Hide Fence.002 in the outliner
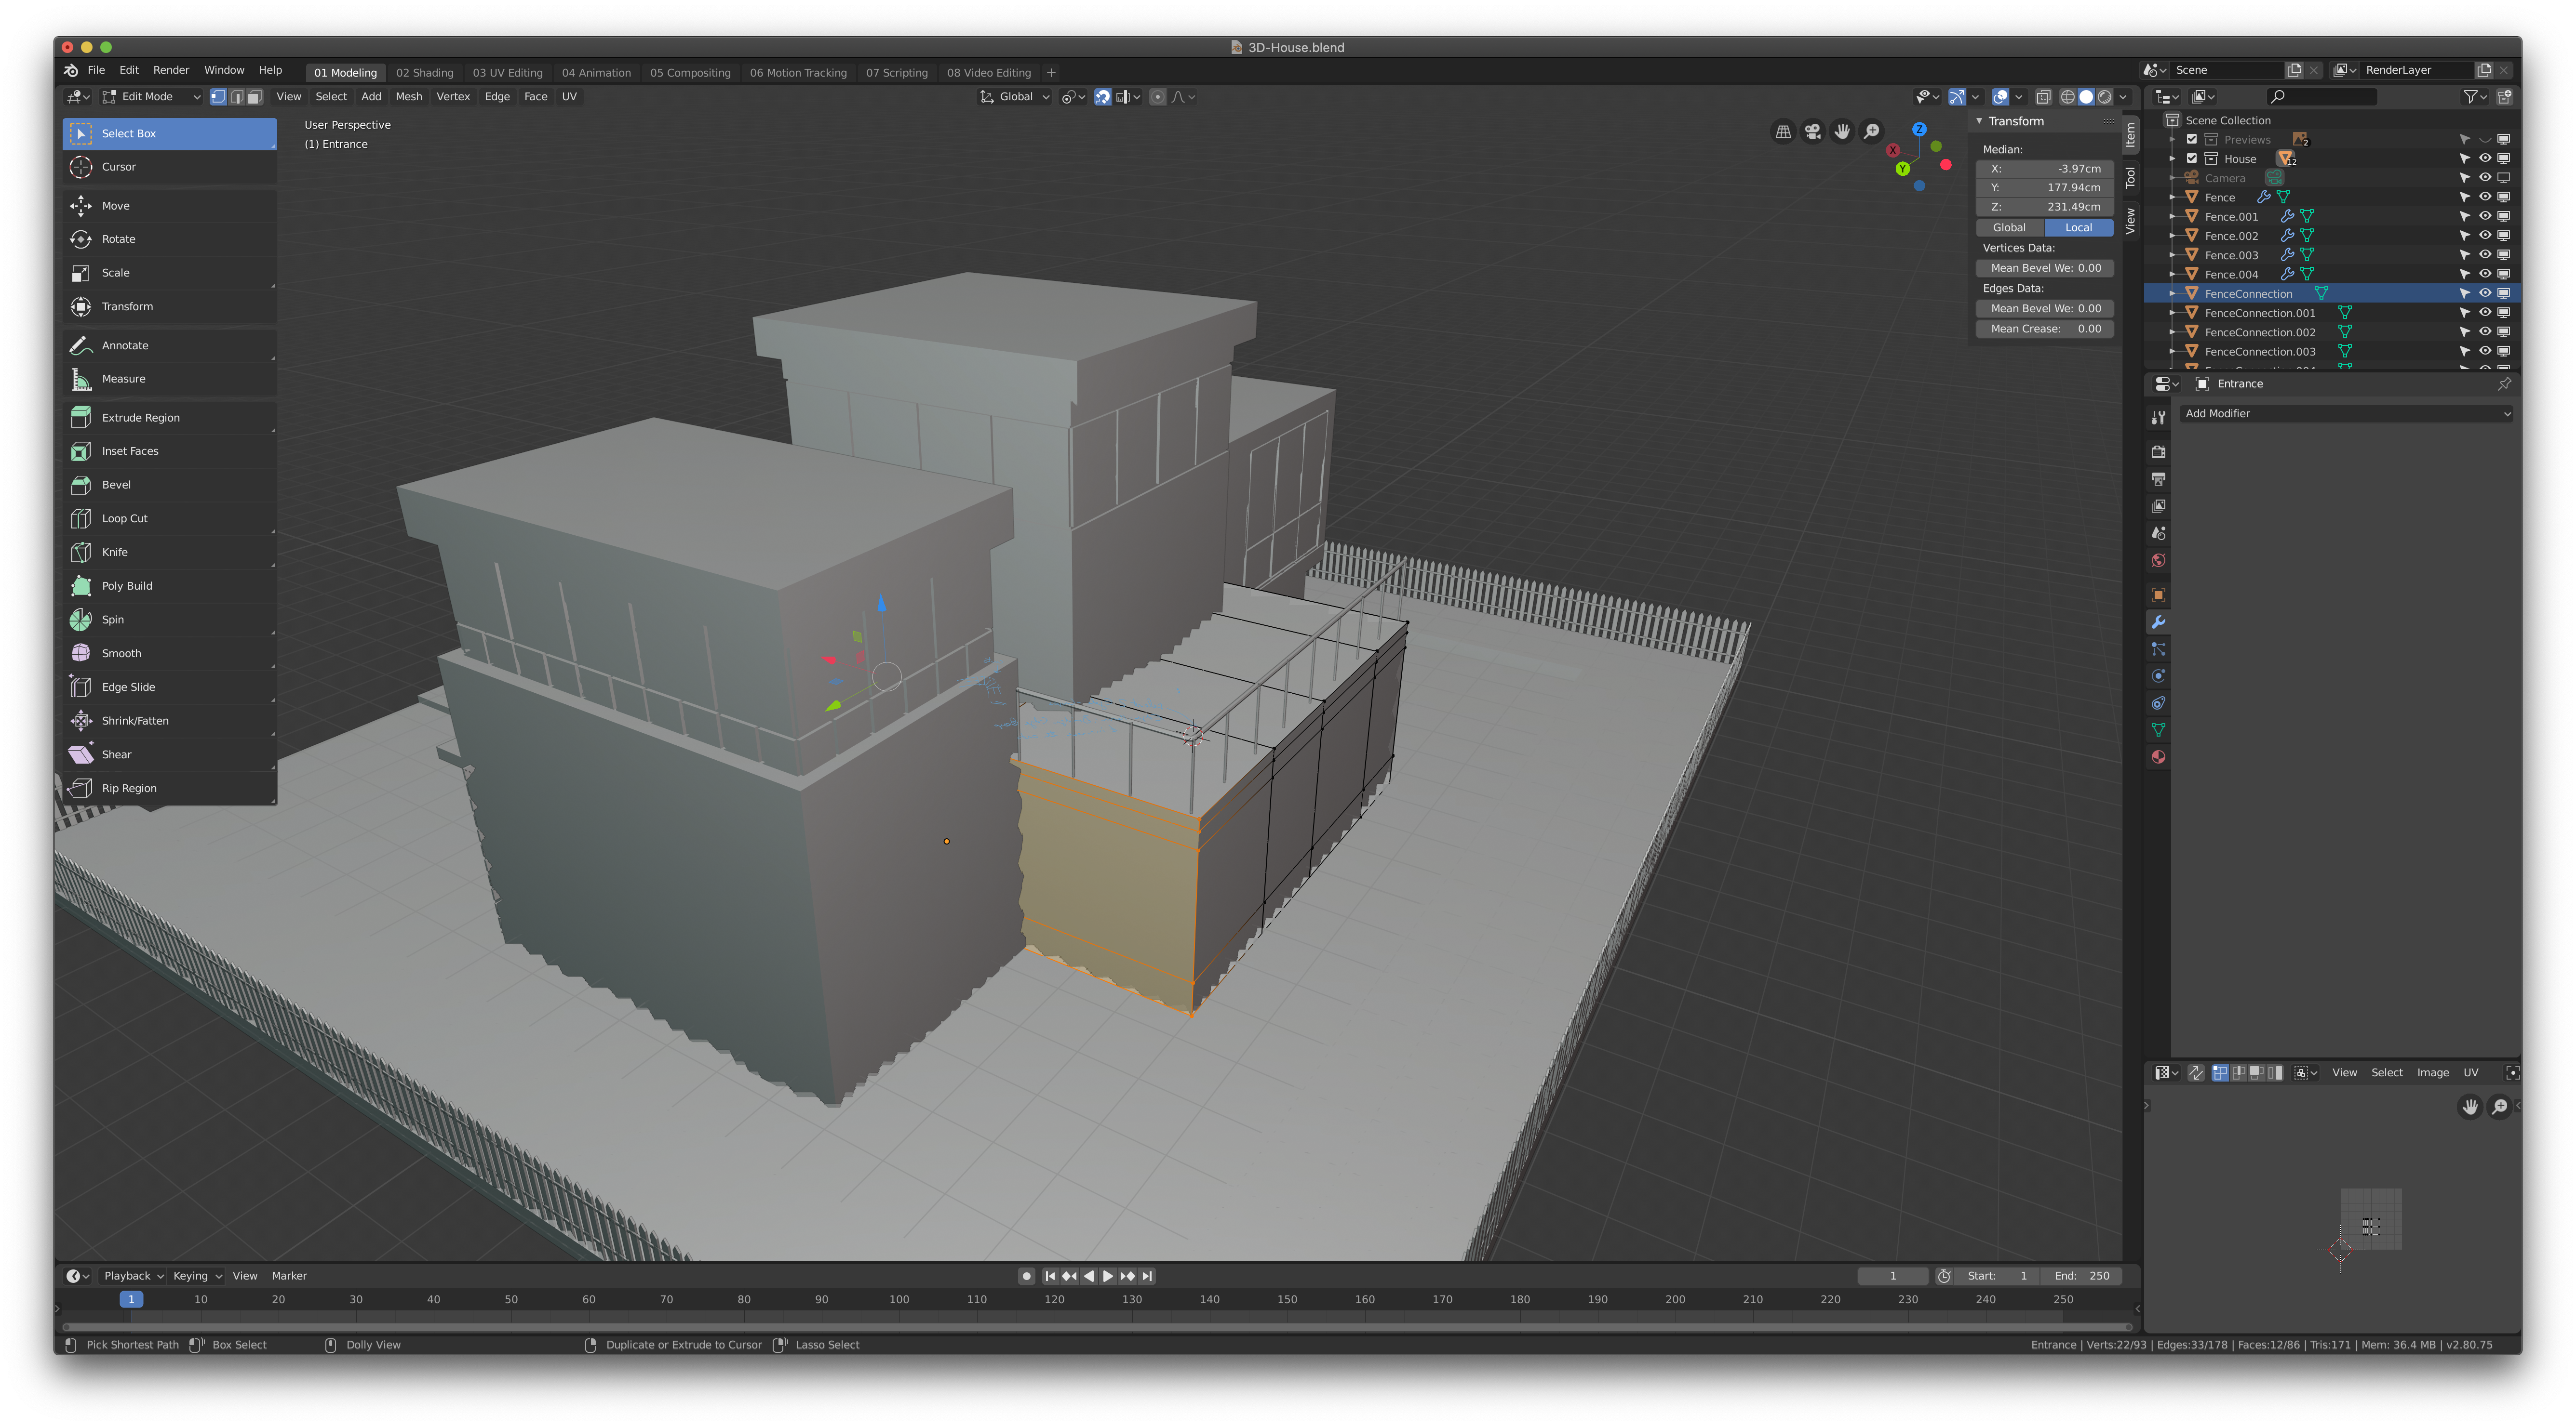Image resolution: width=2576 pixels, height=1426 pixels. pyautogui.click(x=2484, y=235)
